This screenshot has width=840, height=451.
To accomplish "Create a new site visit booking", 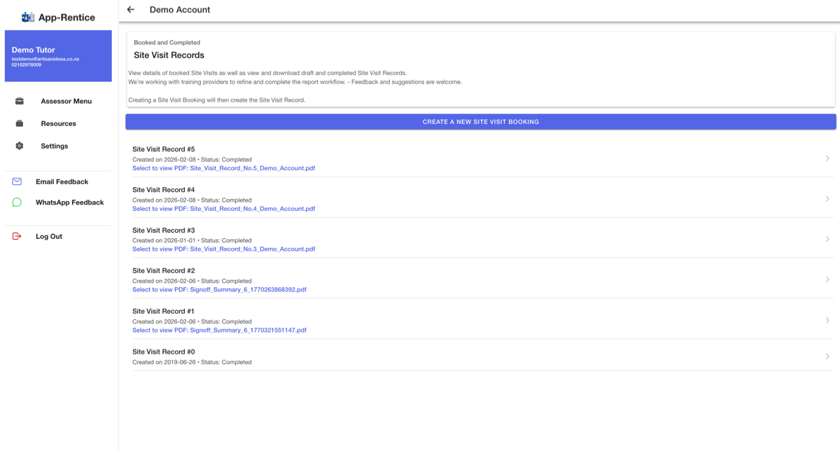I will pyautogui.click(x=481, y=122).
